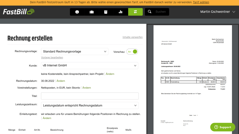239x134 pixels.
Task: Open the Kunde dropdown with vB Internet GmbH
Action: 90,66
